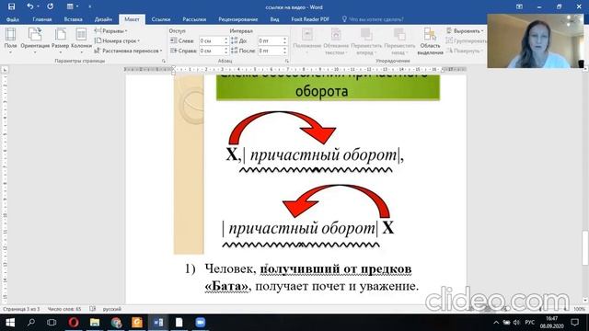Open the Колонки columns menu
Viewport: 589px width, 331px height.
click(81, 40)
